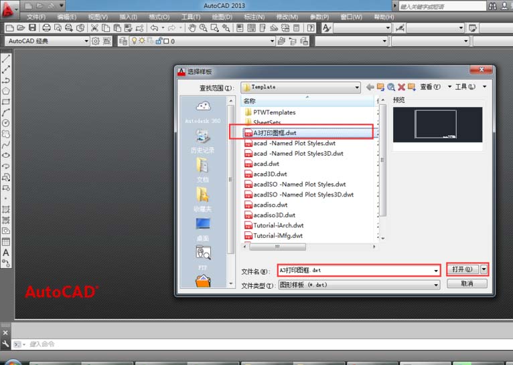This screenshot has height=365, width=513.
Task: Select the acad.dwt template file
Action: pos(262,164)
